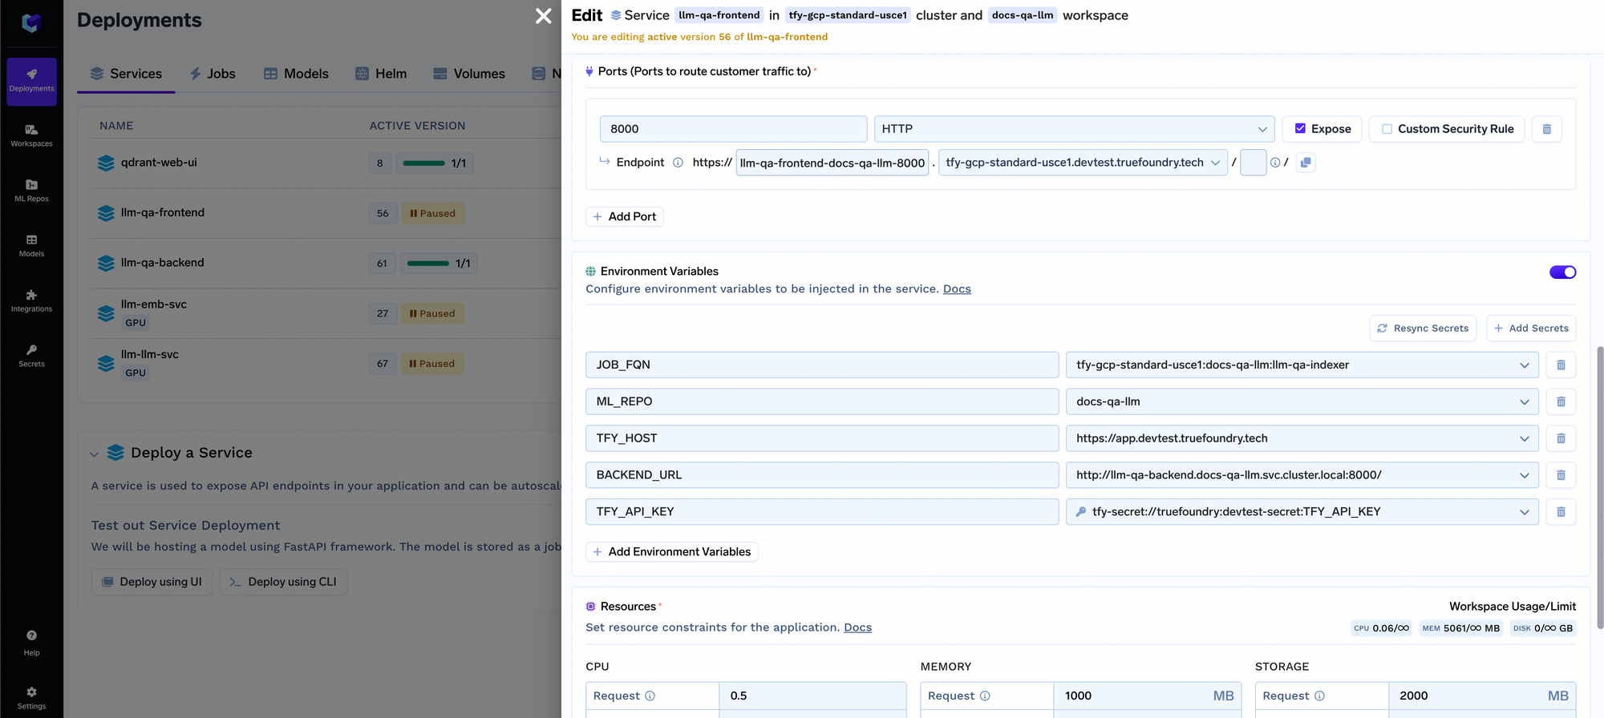The image size is (1604, 718).
Task: Open the endpoint domain dropdown
Action: pyautogui.click(x=1083, y=163)
